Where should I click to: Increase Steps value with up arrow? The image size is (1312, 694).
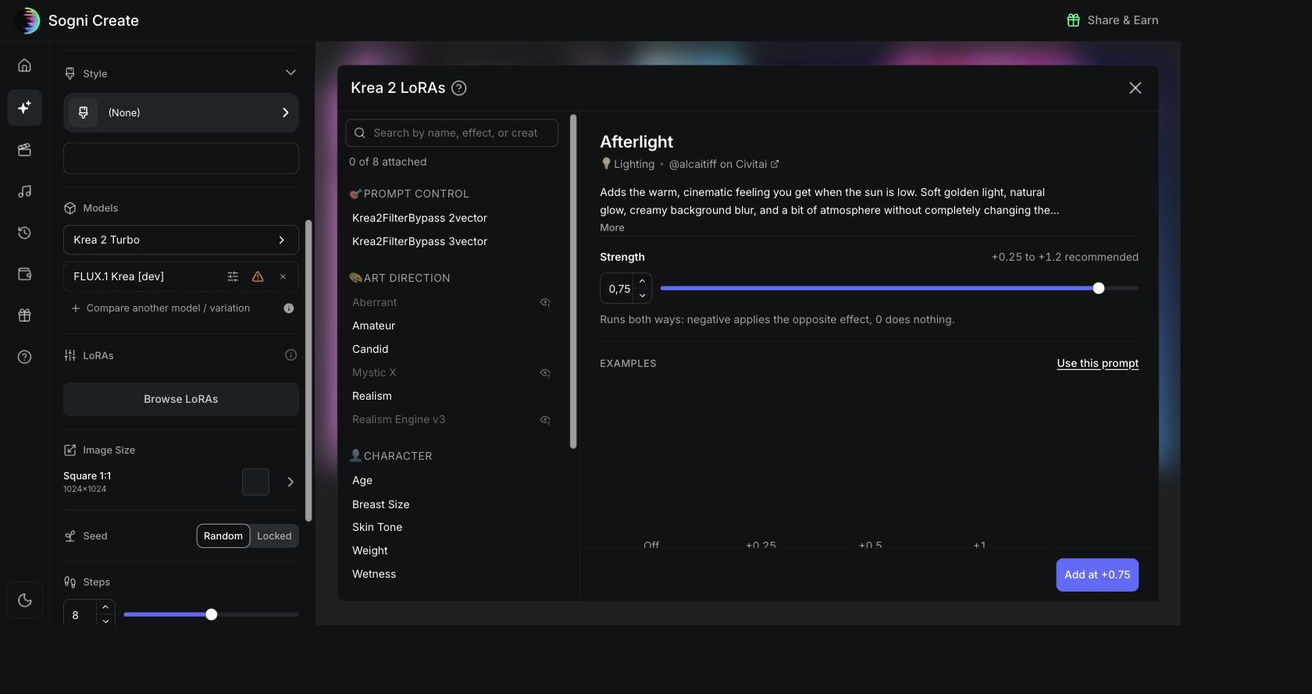pyautogui.click(x=105, y=607)
